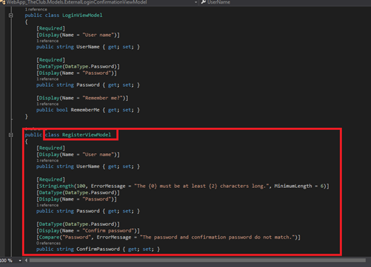Click the minimum length value 6
The width and height of the screenshot is (371, 267).
click(x=322, y=186)
